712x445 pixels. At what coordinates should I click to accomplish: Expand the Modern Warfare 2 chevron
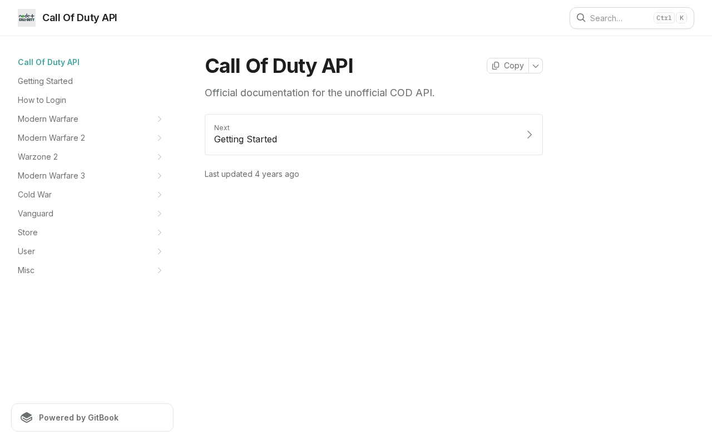pyautogui.click(x=159, y=138)
